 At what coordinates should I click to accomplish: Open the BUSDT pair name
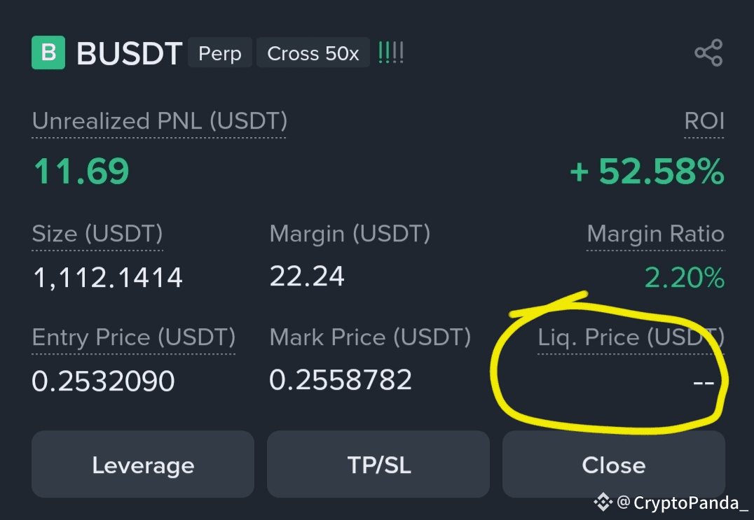tap(129, 52)
